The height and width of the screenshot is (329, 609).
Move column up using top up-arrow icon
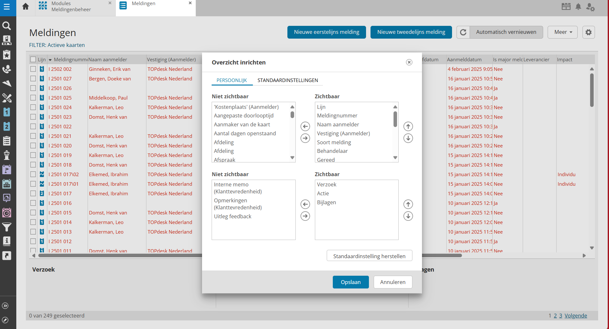coord(408,126)
